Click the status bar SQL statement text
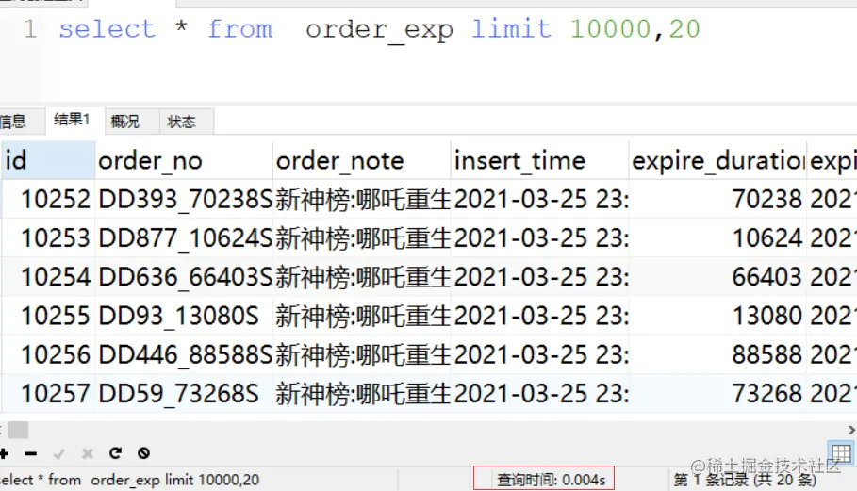The width and height of the screenshot is (857, 491). pyautogui.click(x=129, y=480)
